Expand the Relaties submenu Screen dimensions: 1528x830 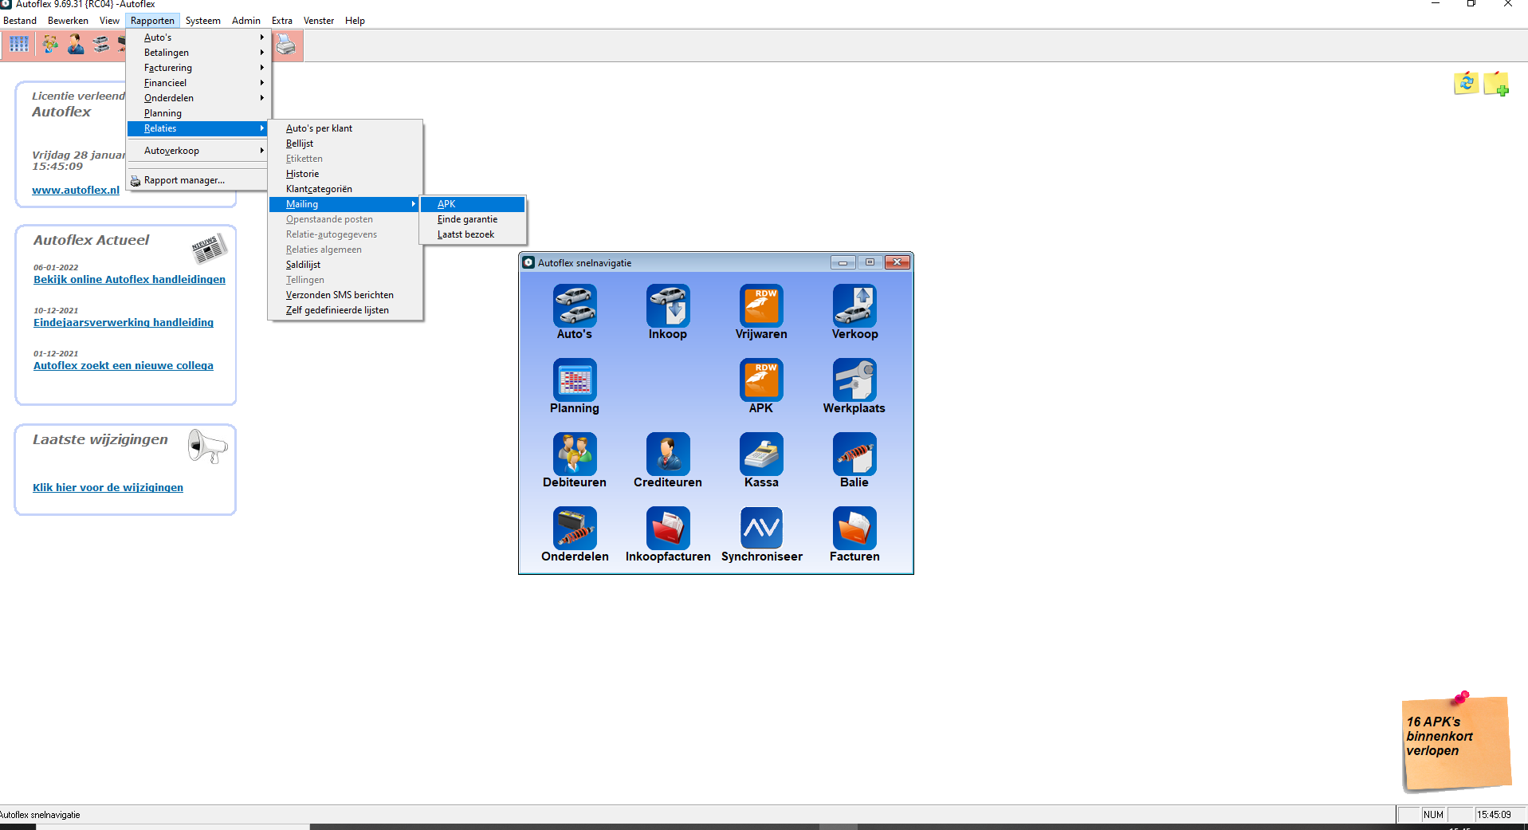tap(198, 128)
